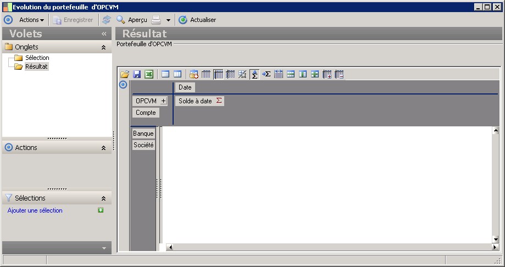The height and width of the screenshot is (267, 505).
Task: Click the blue circle icon beside the pivot grid
Action: pyautogui.click(x=123, y=85)
